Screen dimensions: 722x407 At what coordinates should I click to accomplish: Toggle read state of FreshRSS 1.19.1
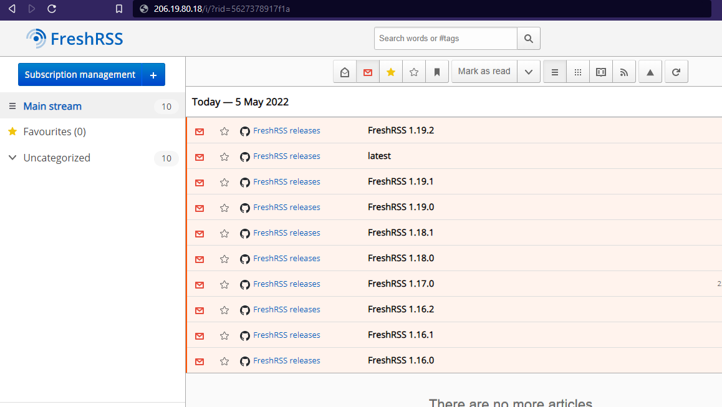coord(200,183)
